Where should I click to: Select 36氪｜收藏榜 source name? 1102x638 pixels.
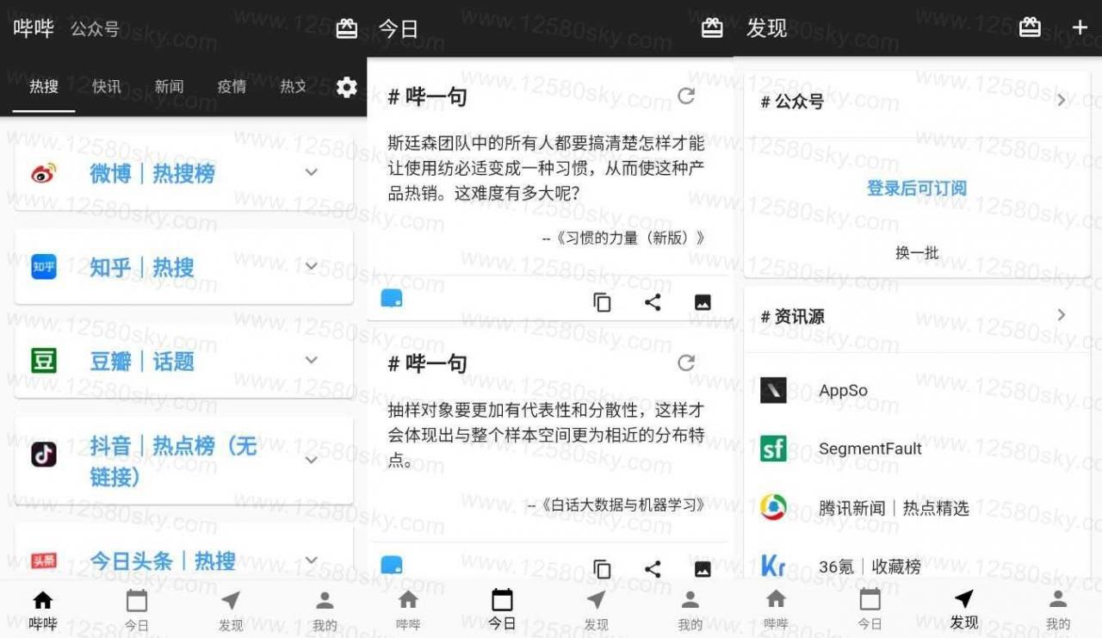pos(870,567)
